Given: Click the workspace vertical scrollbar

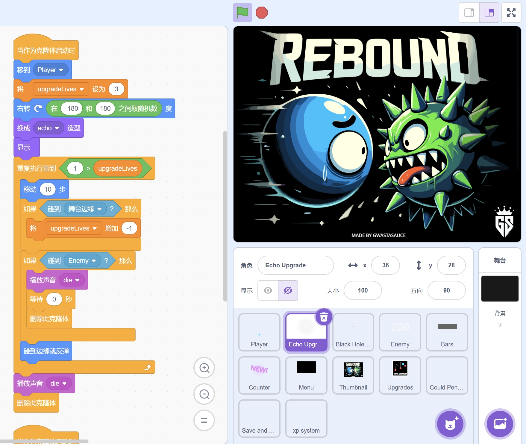Looking at the screenshot, I should click(x=225, y=216).
